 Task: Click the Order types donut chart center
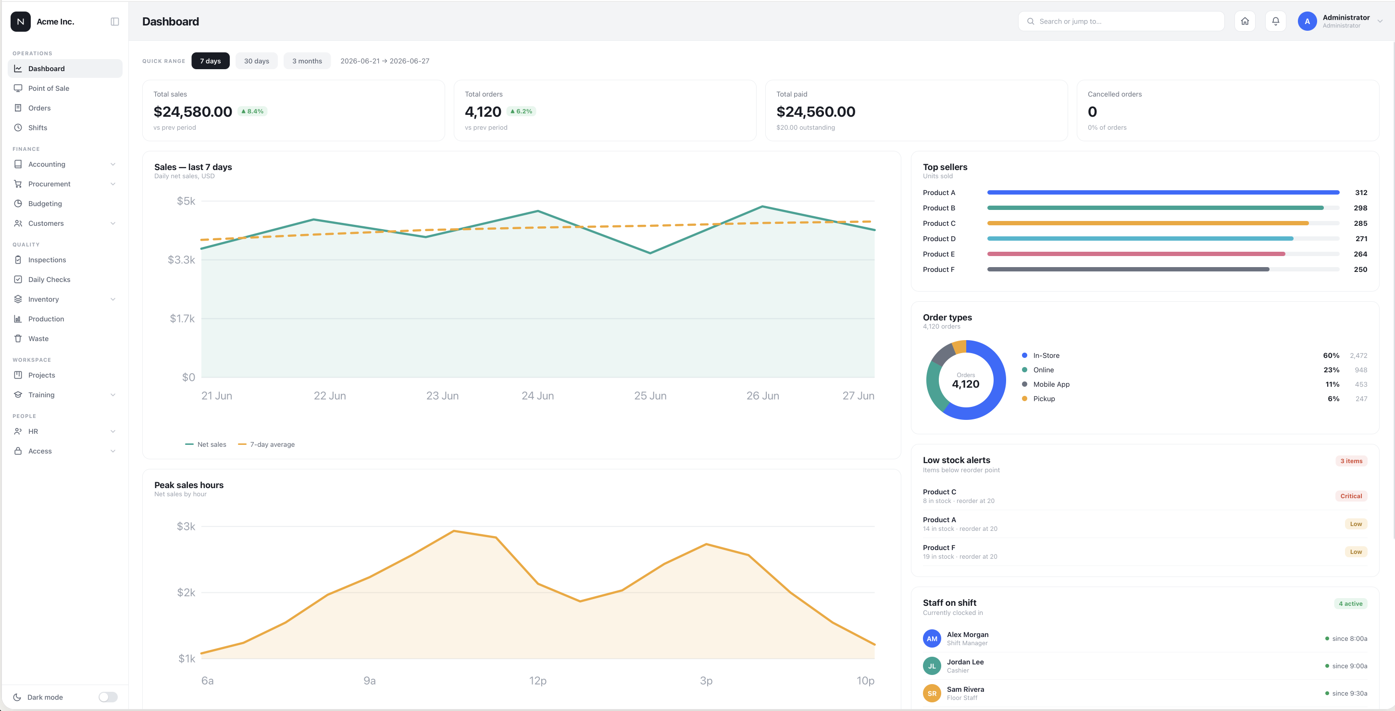(x=966, y=380)
